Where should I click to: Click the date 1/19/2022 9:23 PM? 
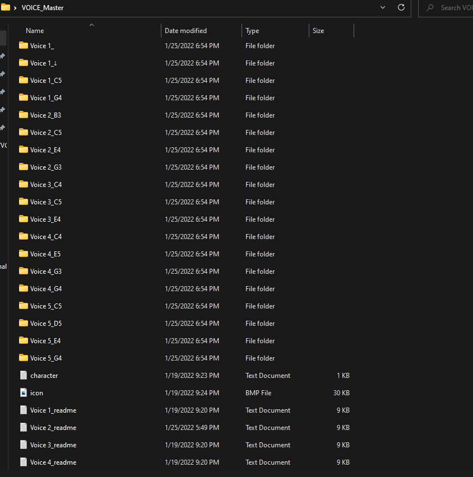pyautogui.click(x=192, y=376)
